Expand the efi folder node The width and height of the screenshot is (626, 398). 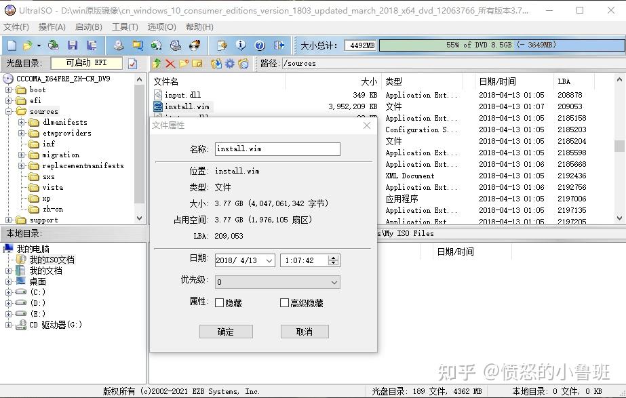(8, 100)
